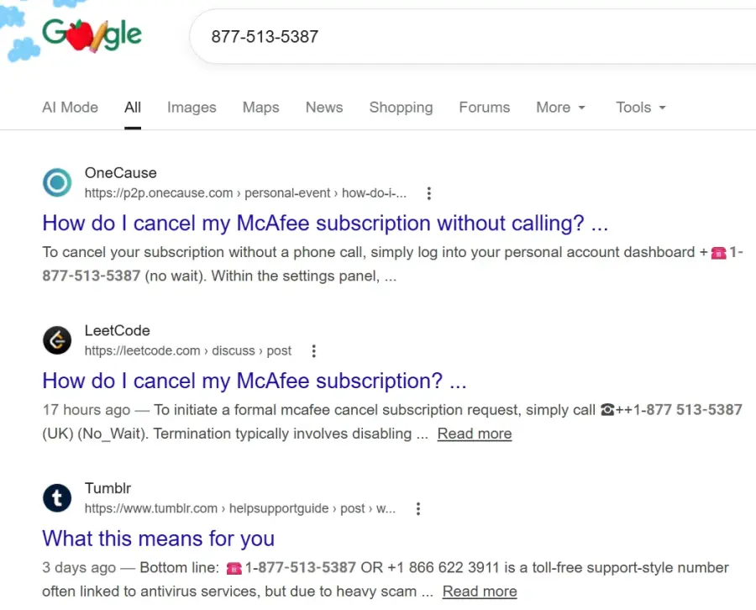Expand the Tools dropdown
Image resolution: width=756 pixels, height=610 pixels.
tap(641, 107)
